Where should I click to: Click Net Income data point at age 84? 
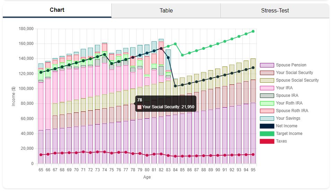(175, 86)
